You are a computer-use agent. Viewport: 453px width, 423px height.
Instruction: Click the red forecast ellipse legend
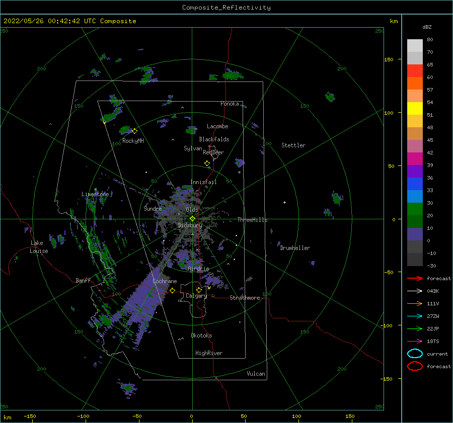415,366
